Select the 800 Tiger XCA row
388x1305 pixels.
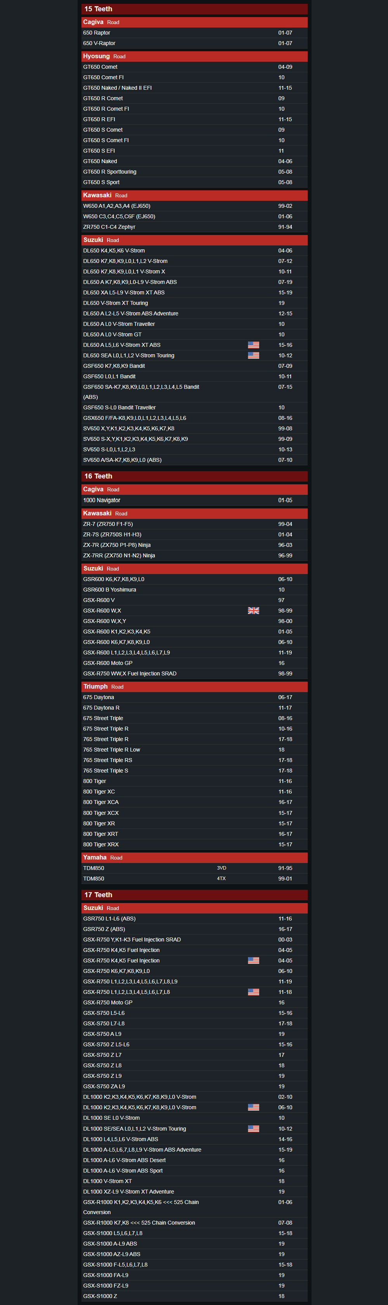tap(194, 802)
